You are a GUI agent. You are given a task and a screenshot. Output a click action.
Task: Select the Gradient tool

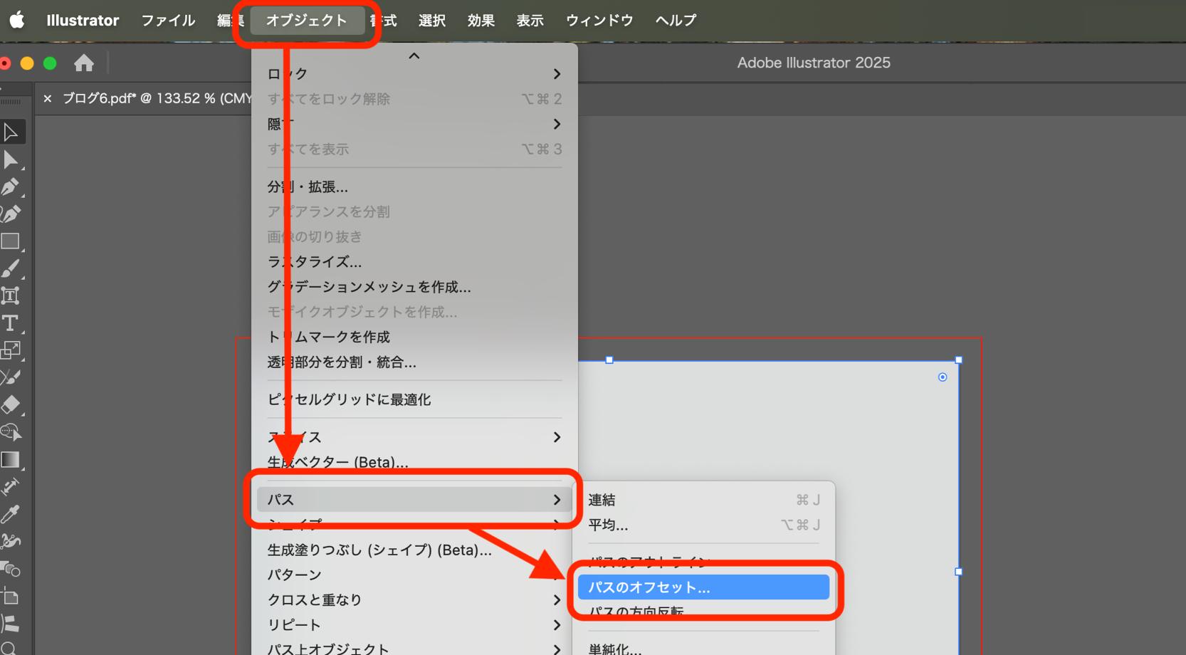[11, 459]
